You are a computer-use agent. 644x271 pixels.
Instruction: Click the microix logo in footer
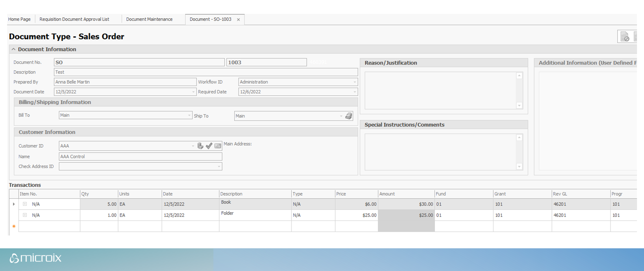point(36,258)
